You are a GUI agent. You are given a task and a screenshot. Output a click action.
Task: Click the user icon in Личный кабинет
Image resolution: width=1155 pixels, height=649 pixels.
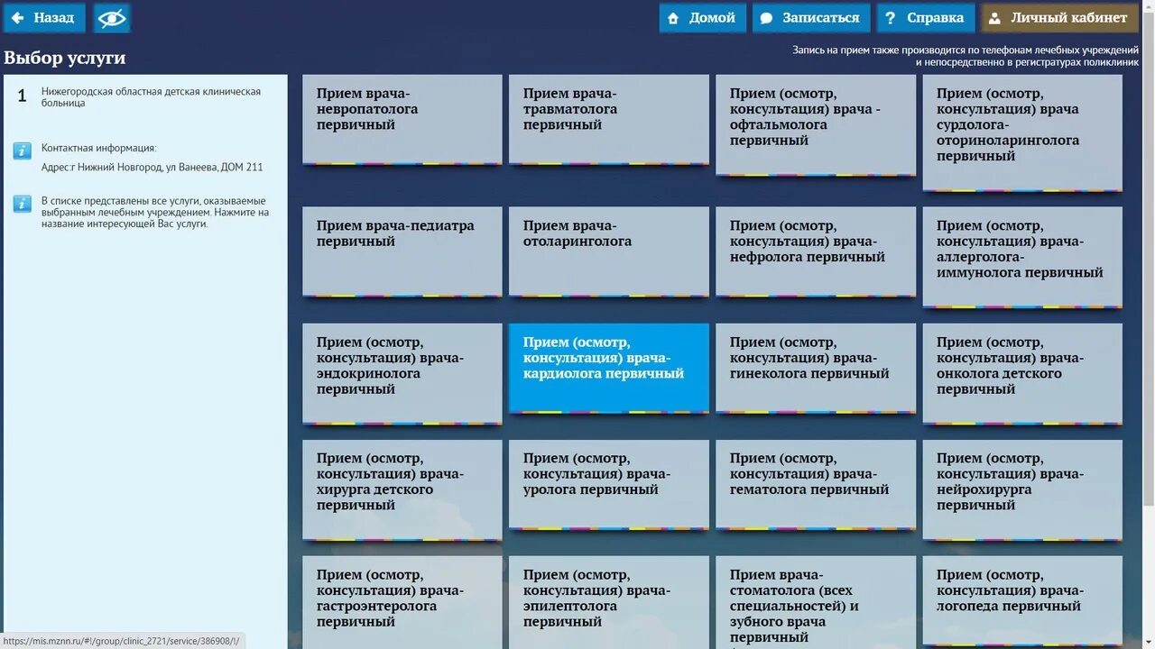(x=995, y=18)
